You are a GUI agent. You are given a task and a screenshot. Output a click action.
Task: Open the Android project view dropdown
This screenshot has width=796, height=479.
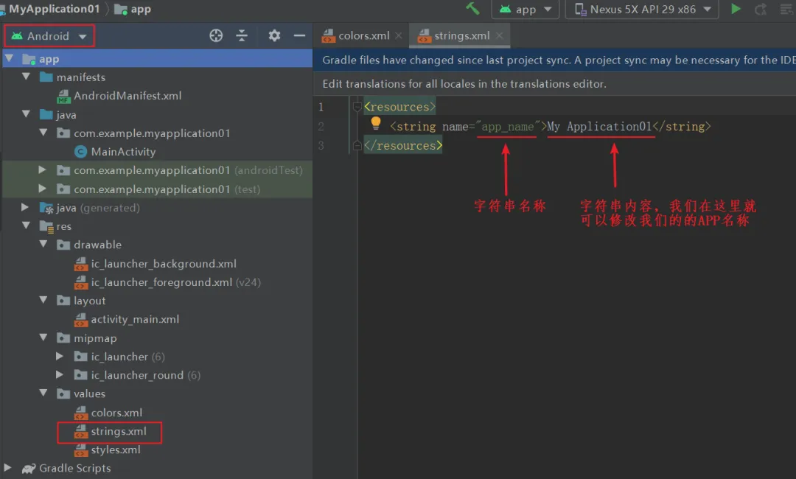click(49, 36)
